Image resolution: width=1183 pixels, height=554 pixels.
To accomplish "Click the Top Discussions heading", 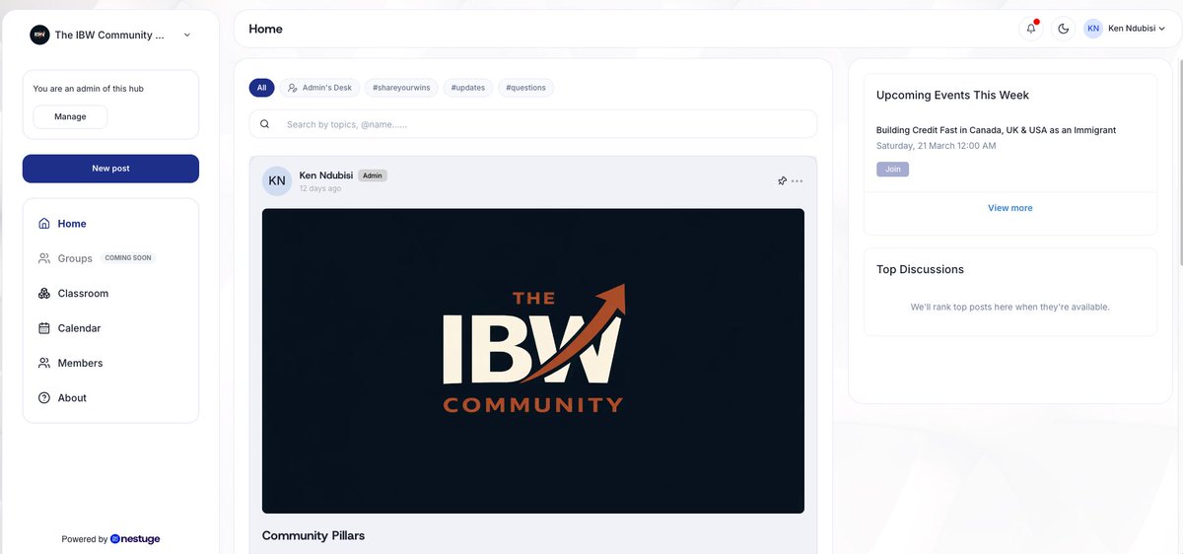I will 920,269.
